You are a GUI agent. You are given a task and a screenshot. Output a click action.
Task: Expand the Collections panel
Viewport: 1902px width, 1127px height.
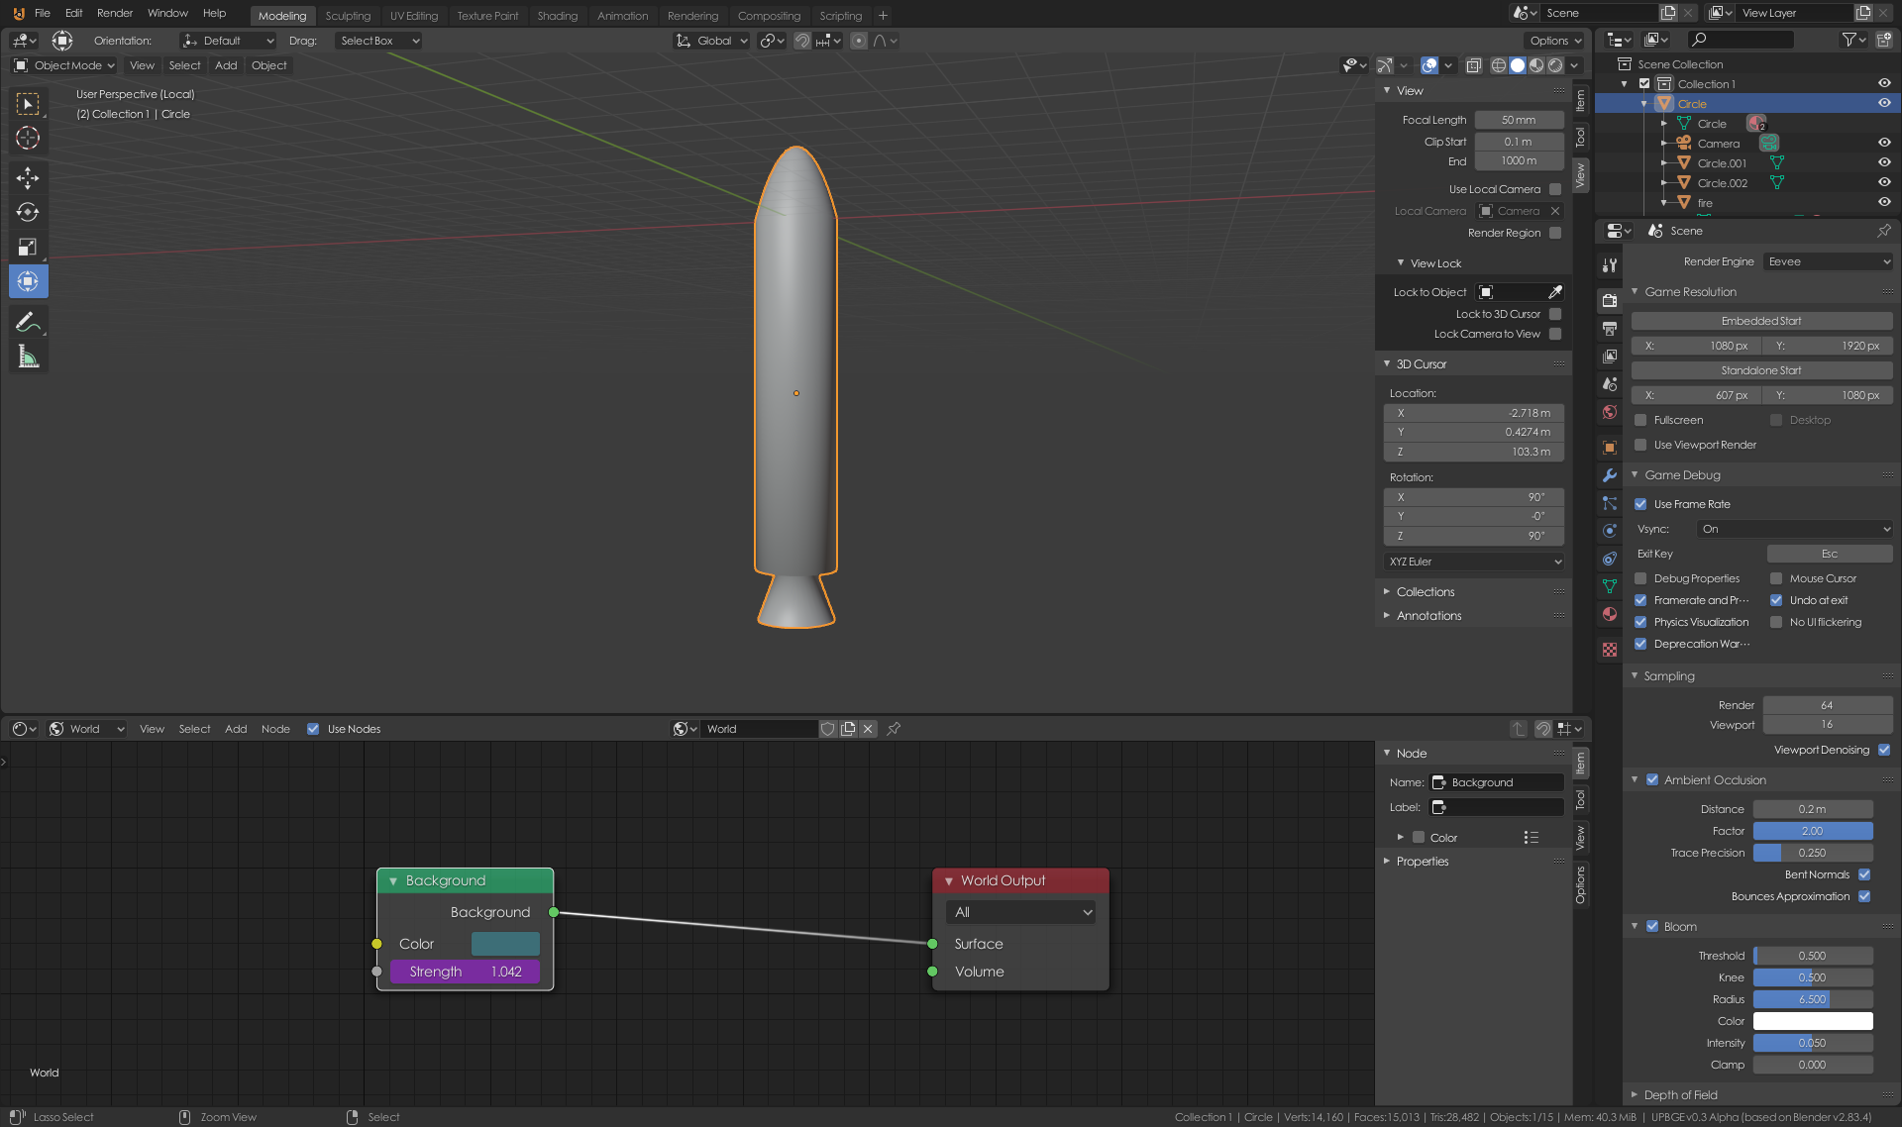click(1425, 592)
